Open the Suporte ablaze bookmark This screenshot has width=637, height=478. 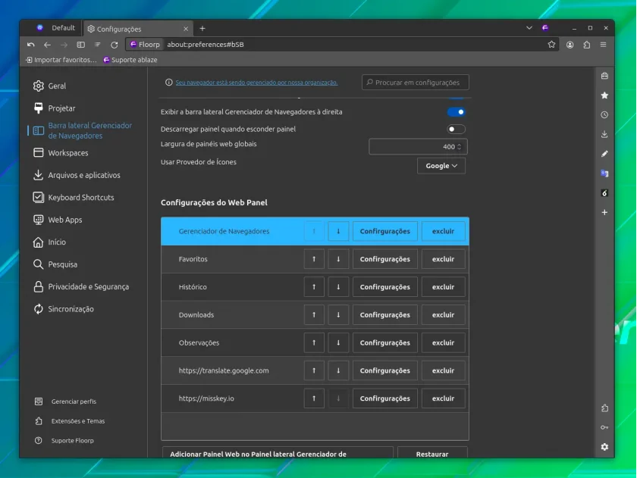coord(130,60)
